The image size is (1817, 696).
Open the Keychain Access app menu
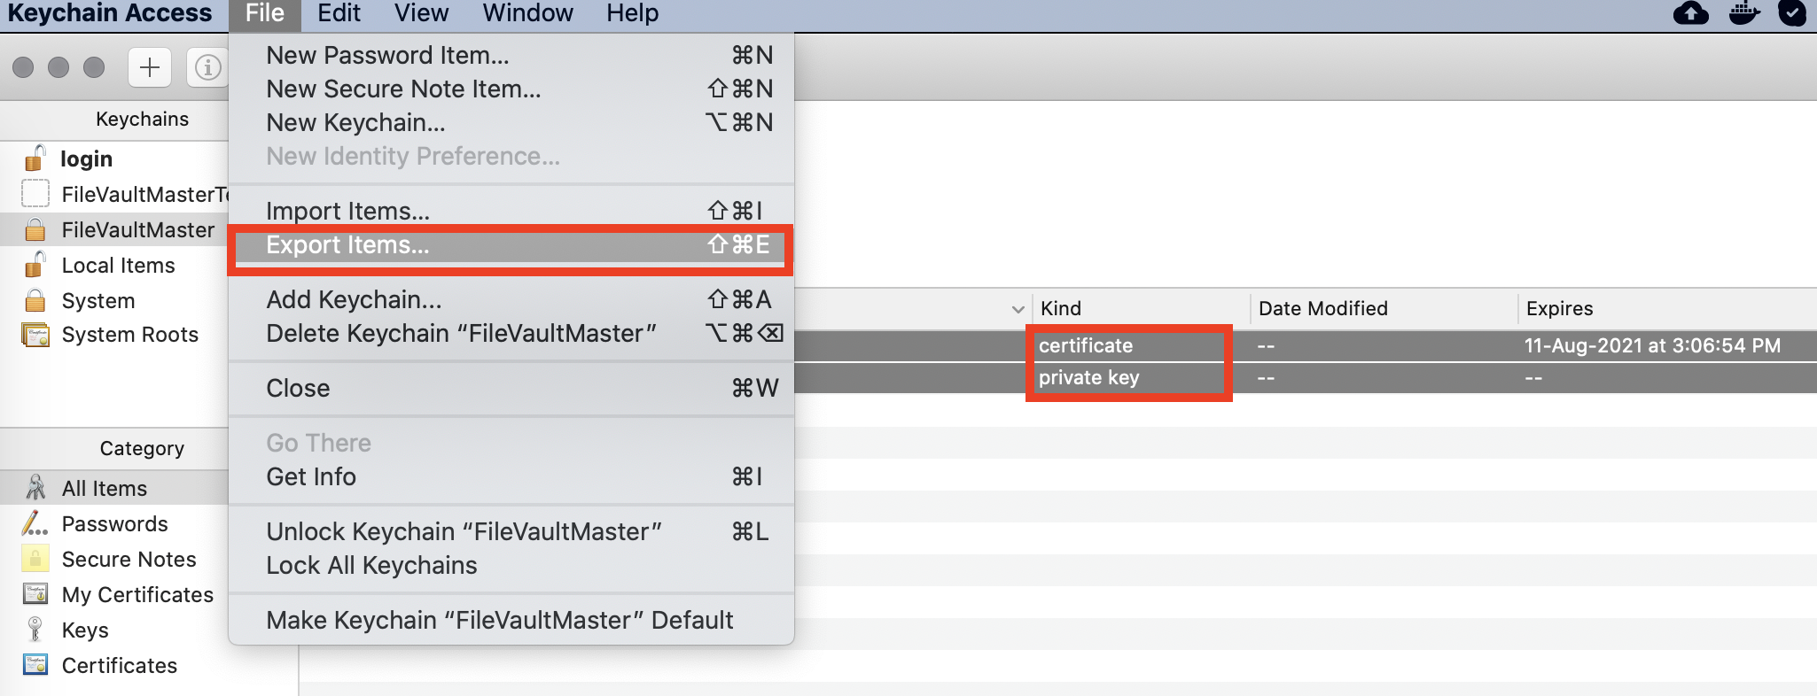110,13
